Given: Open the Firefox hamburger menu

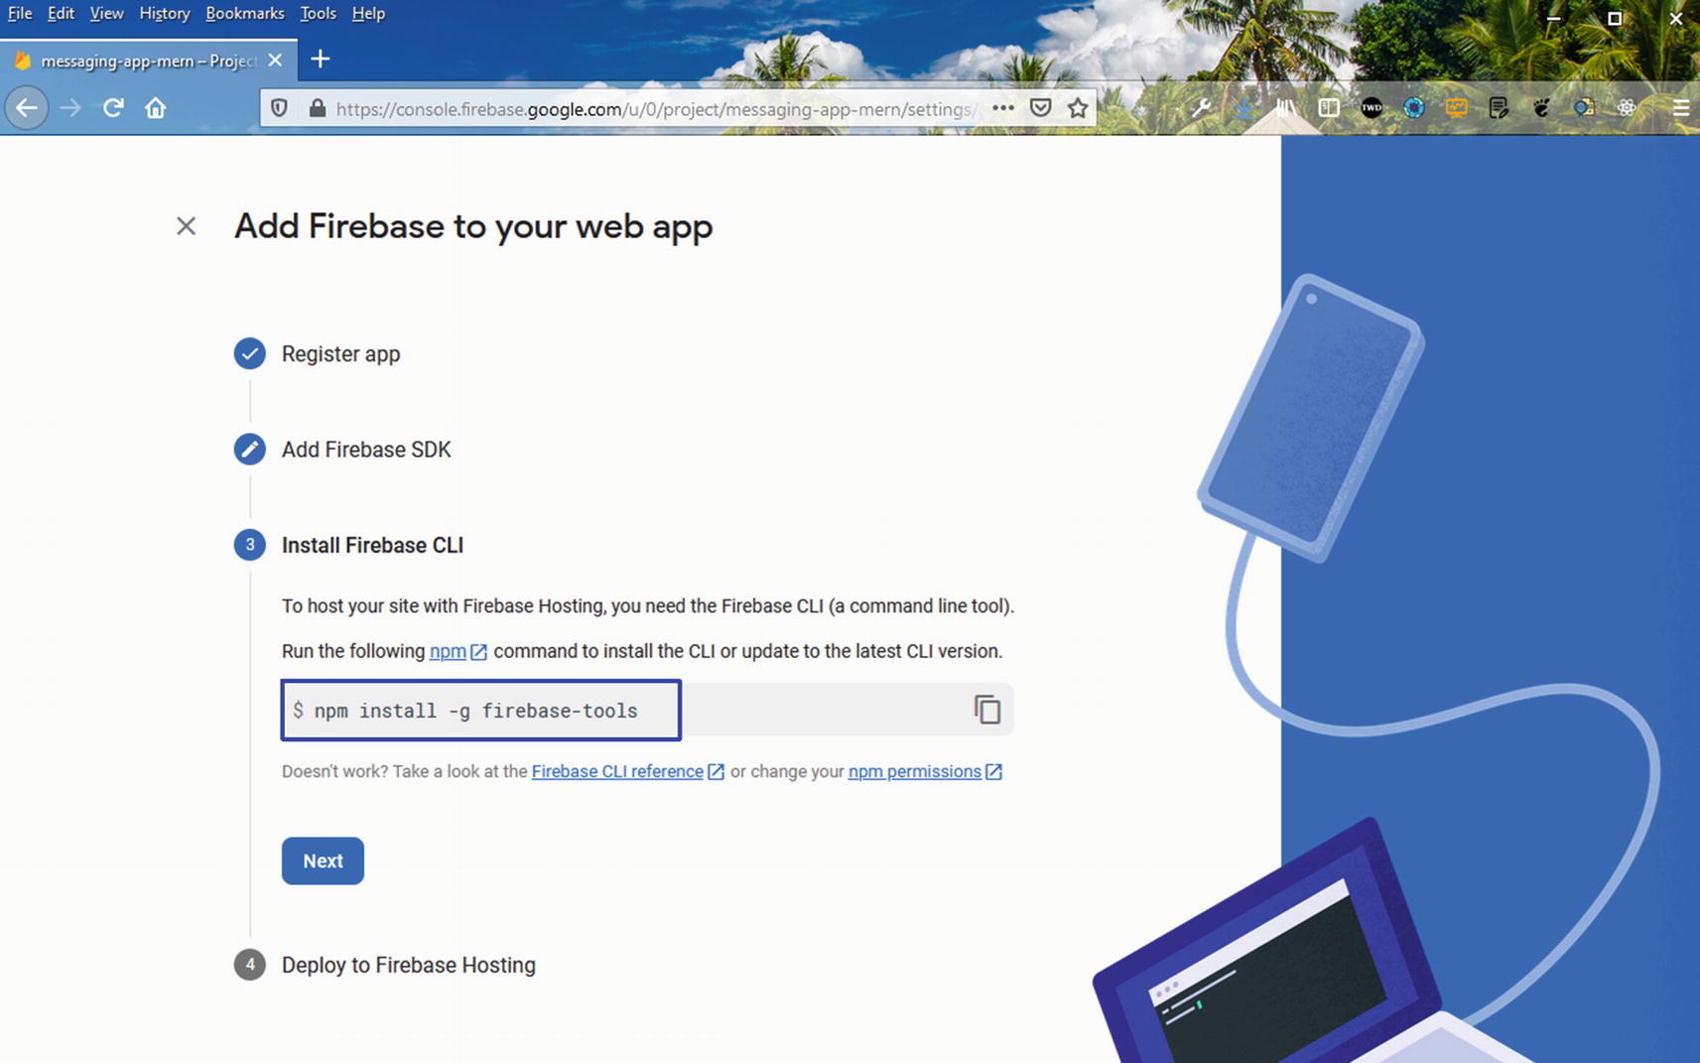Looking at the screenshot, I should tap(1679, 108).
